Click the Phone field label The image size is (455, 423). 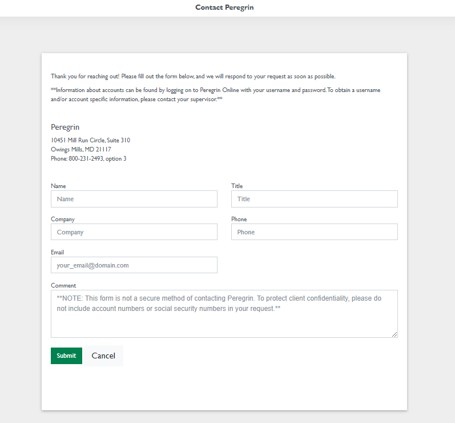[239, 219]
